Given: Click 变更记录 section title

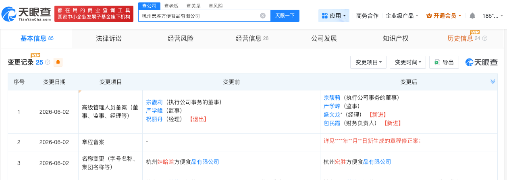Looking at the screenshot, I should pos(21,62).
